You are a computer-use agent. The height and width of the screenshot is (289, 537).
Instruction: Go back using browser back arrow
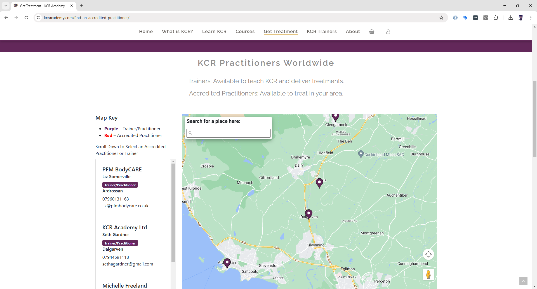click(6, 18)
